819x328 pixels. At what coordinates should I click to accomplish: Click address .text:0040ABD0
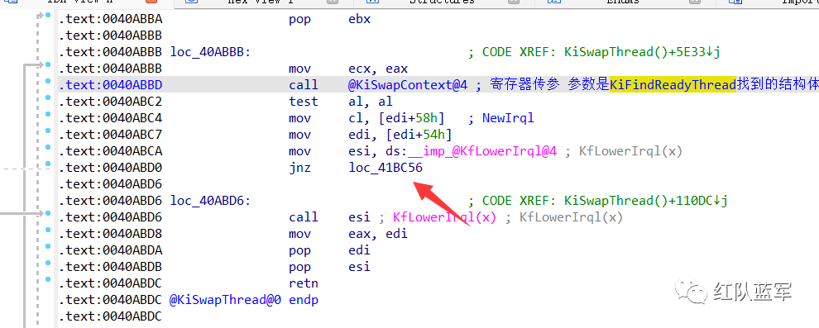110,168
